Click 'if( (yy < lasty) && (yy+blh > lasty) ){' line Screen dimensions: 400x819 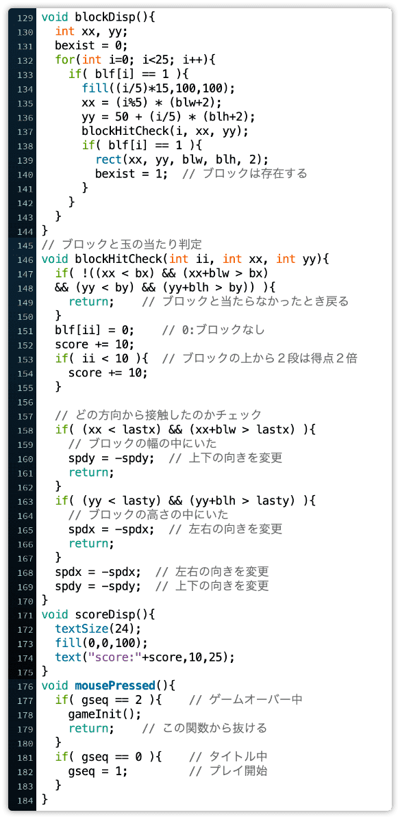[x=186, y=501]
